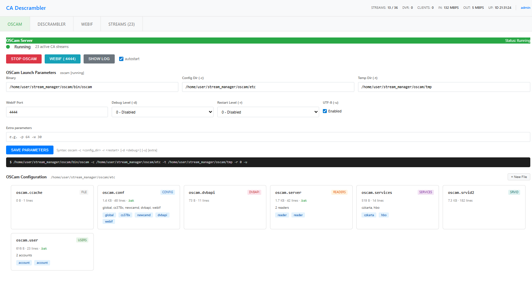This screenshot has width=532, height=281.
Task: Open the oscam.srvid2 file name
Action: 461,193
